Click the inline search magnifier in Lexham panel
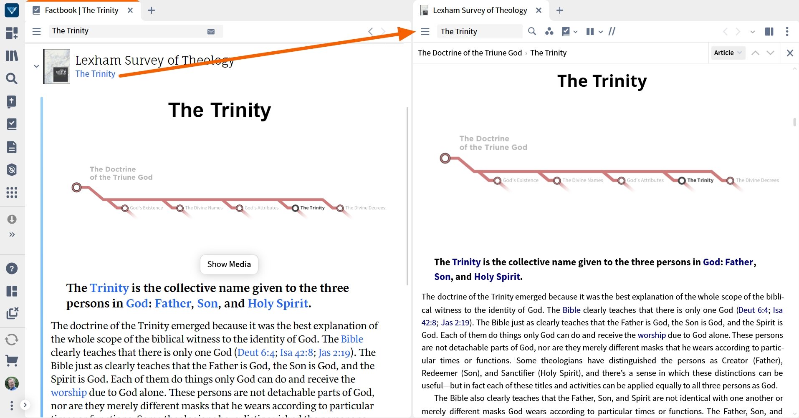 pyautogui.click(x=532, y=31)
